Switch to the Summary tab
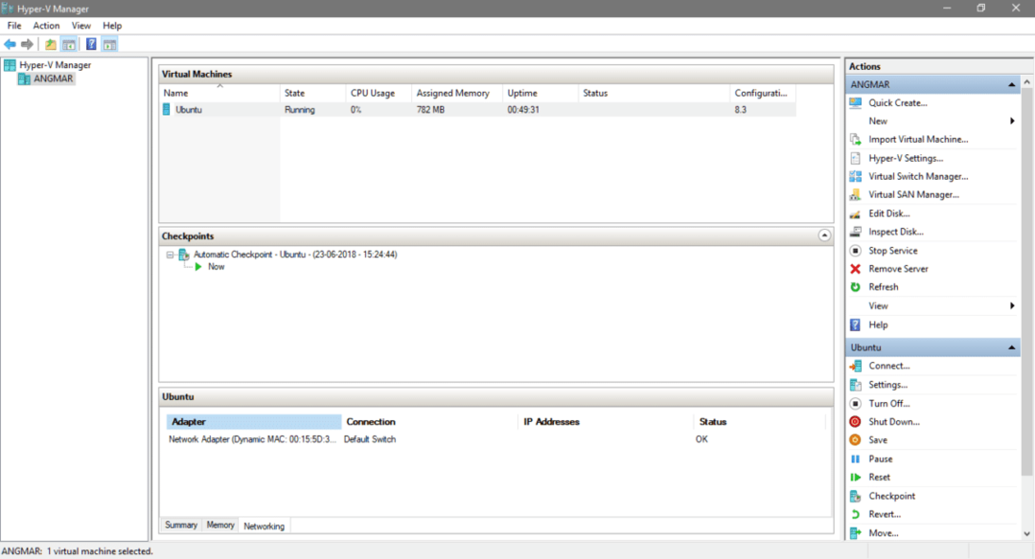Viewport: 1035px width, 559px height. 181,525
